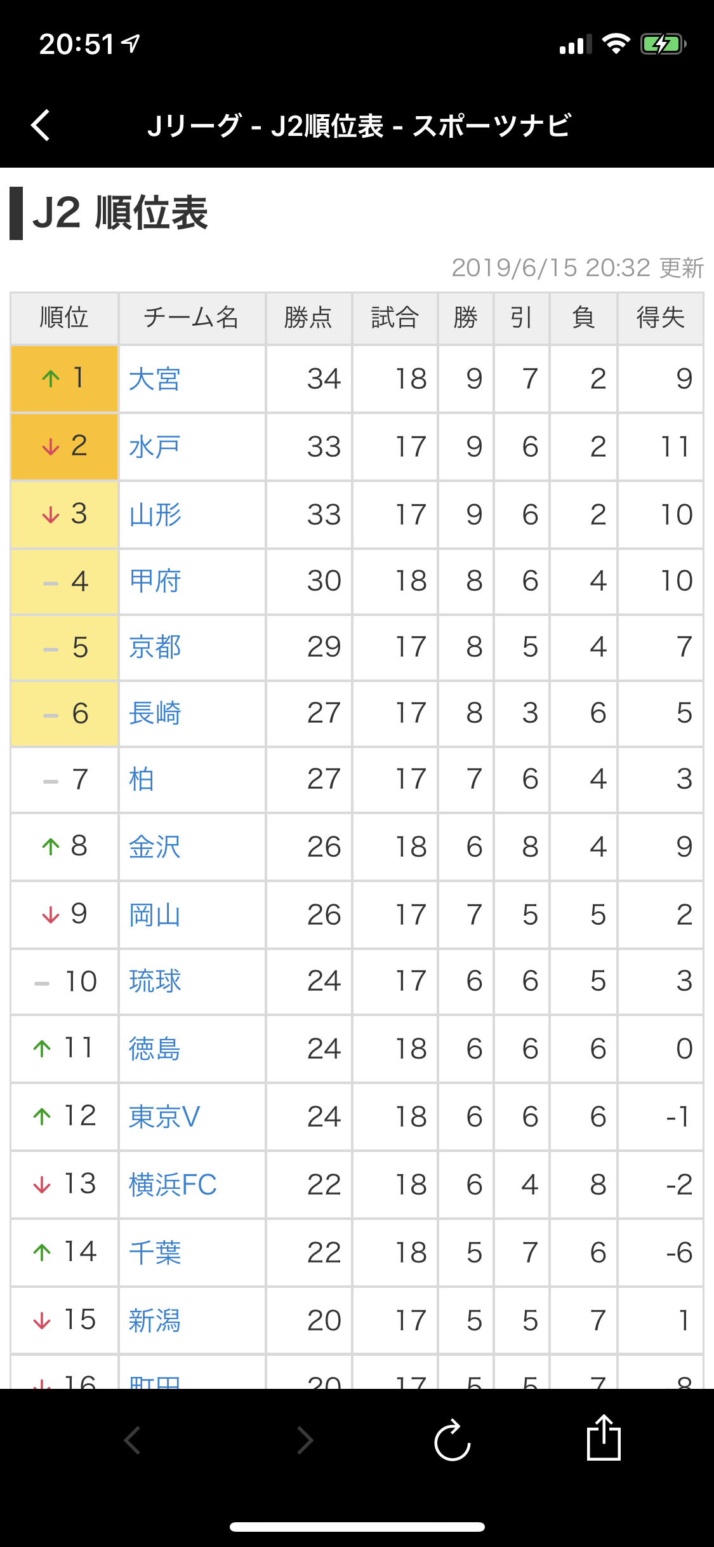This screenshot has height=1547, width=714.
Task: Tap the 得失 column header
Action: (660, 318)
